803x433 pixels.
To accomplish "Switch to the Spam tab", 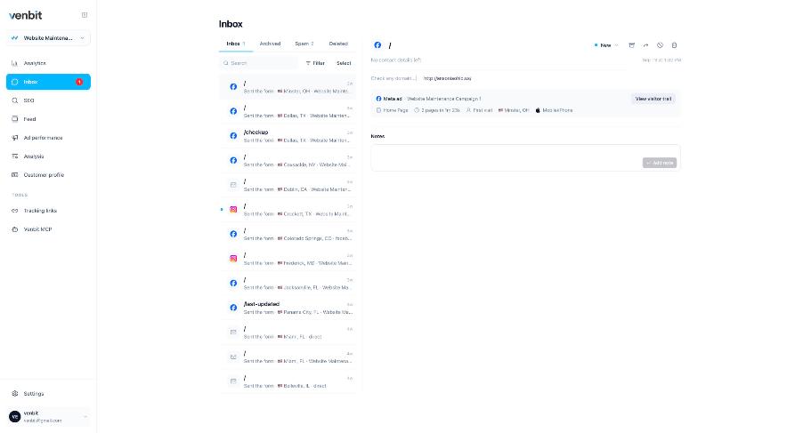I will pyautogui.click(x=304, y=44).
